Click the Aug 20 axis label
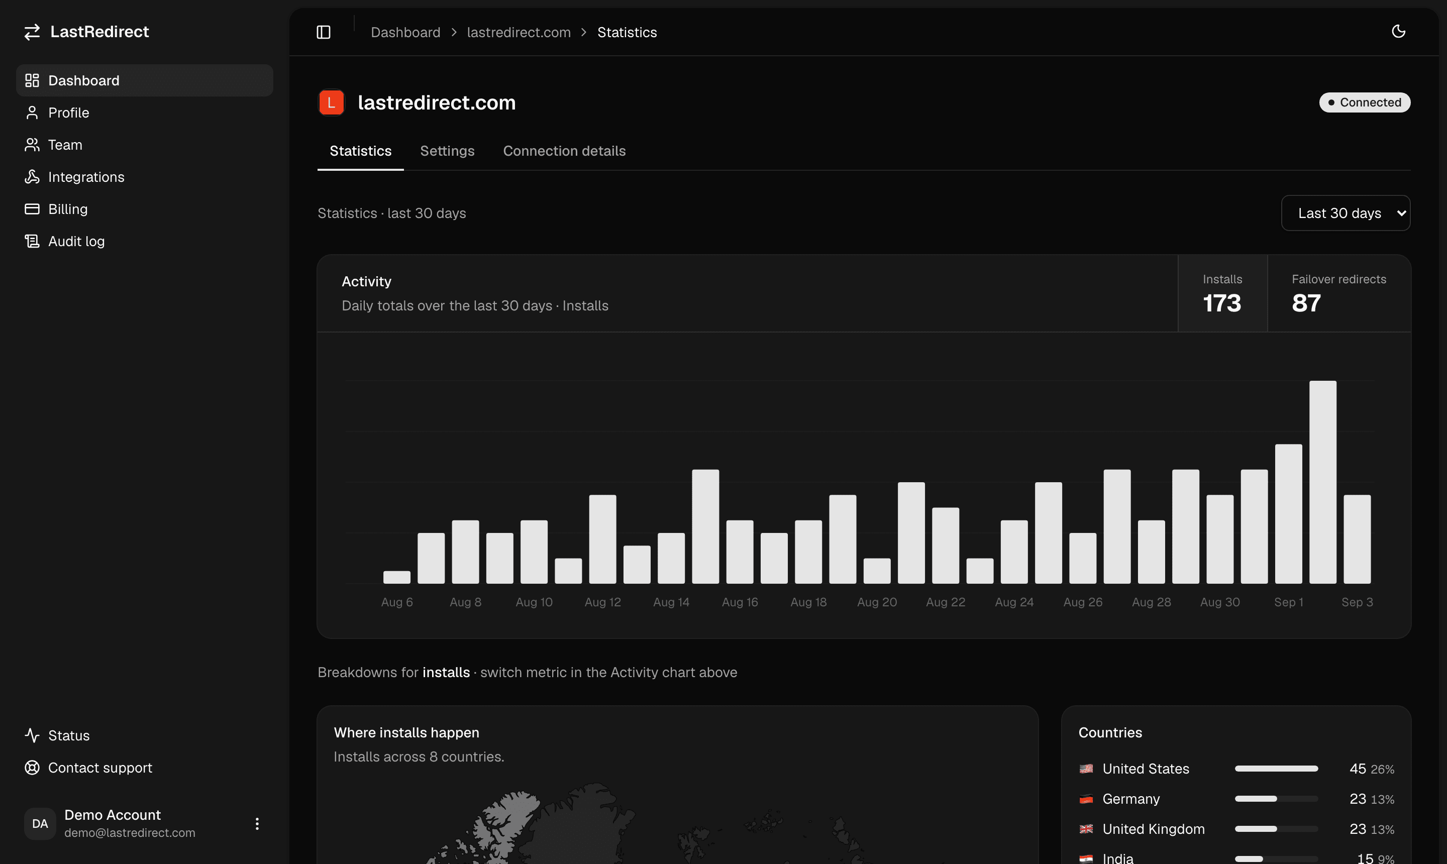Screen dimensions: 1447x864 pyautogui.click(x=877, y=602)
